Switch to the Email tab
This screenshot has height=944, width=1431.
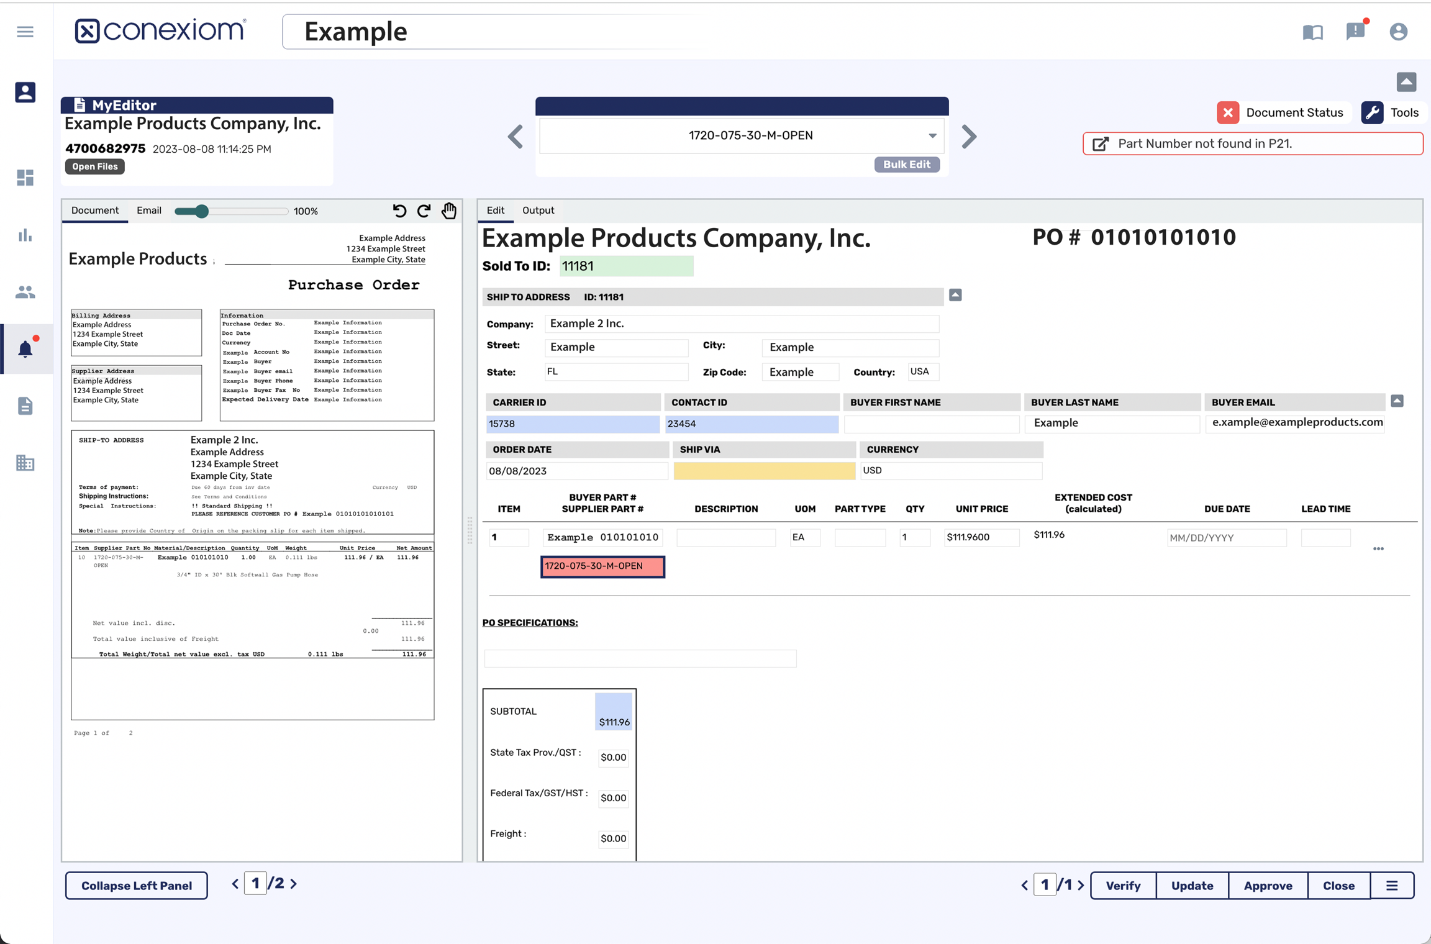148,210
